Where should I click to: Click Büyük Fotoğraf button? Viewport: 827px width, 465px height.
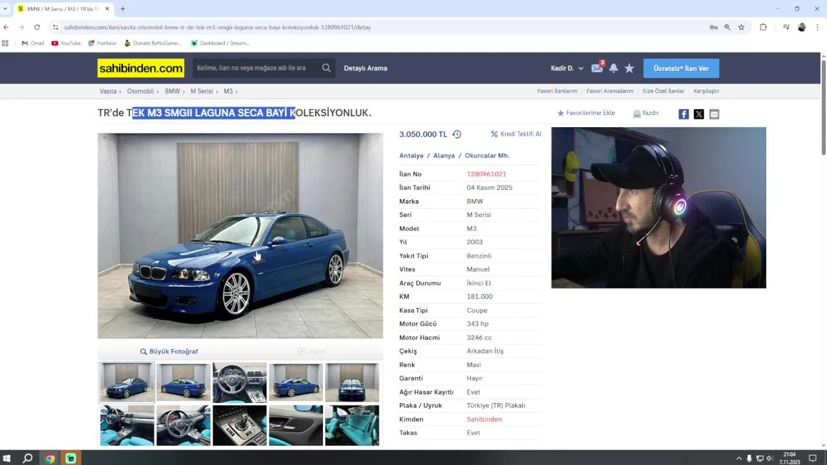click(169, 351)
